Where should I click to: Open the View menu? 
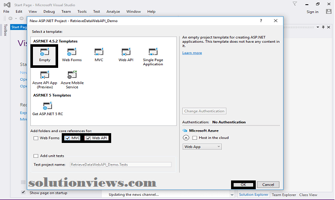33,11
